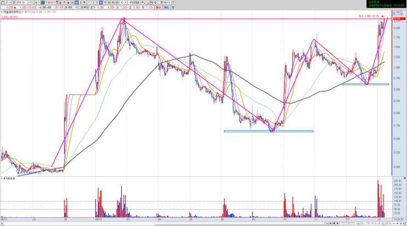
Task: Click the speaker sound toggle icon
Action: pyautogui.click(x=36, y=2)
